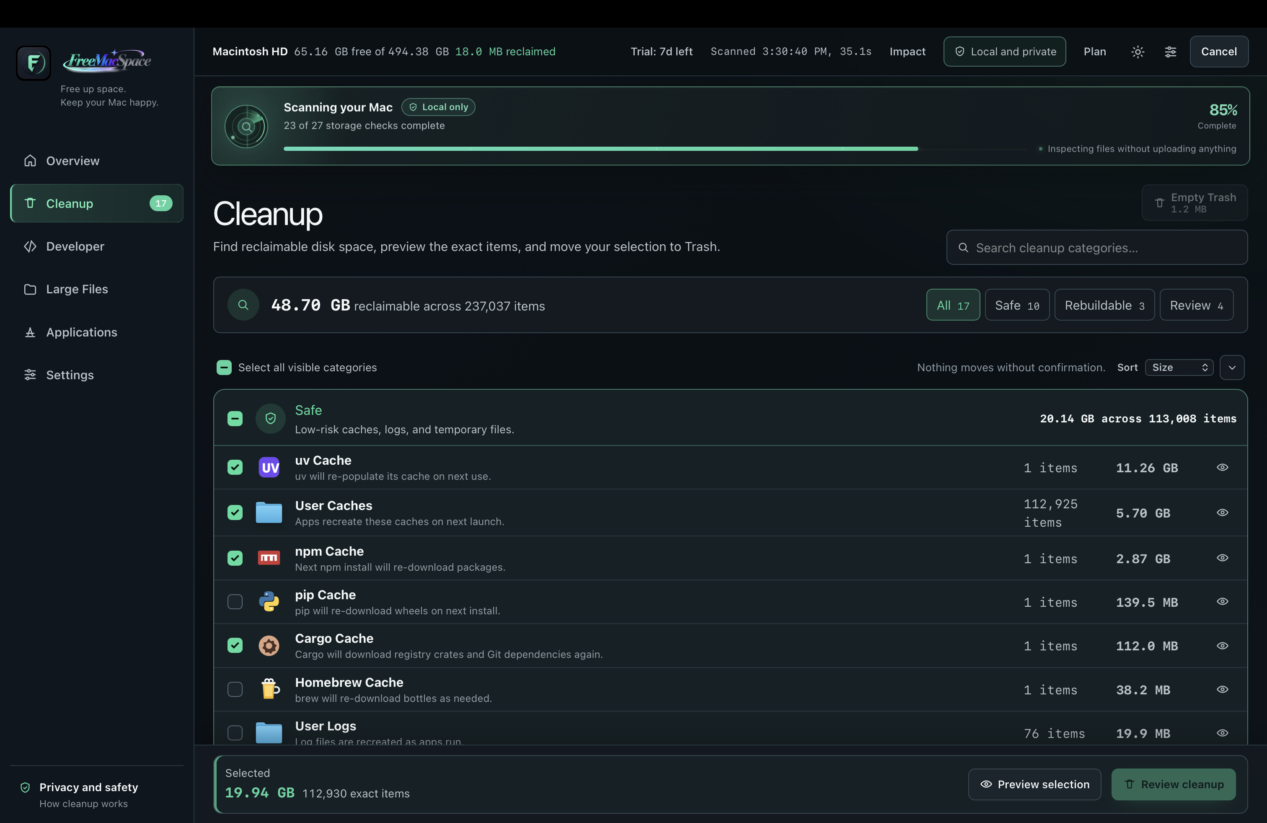Click the Cargo Cache gear icon
The width and height of the screenshot is (1267, 823).
tap(269, 646)
